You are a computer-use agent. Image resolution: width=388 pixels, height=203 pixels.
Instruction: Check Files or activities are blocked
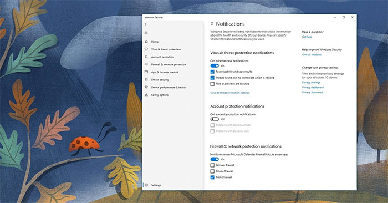pos(212,84)
